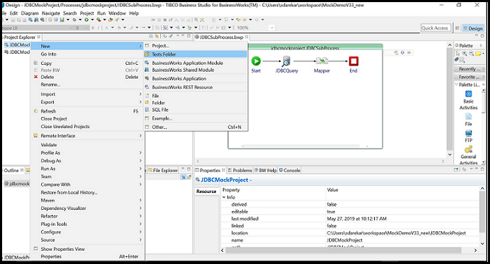Switch to the Console tab
The width and height of the screenshot is (490, 264).
pyautogui.click(x=290, y=170)
